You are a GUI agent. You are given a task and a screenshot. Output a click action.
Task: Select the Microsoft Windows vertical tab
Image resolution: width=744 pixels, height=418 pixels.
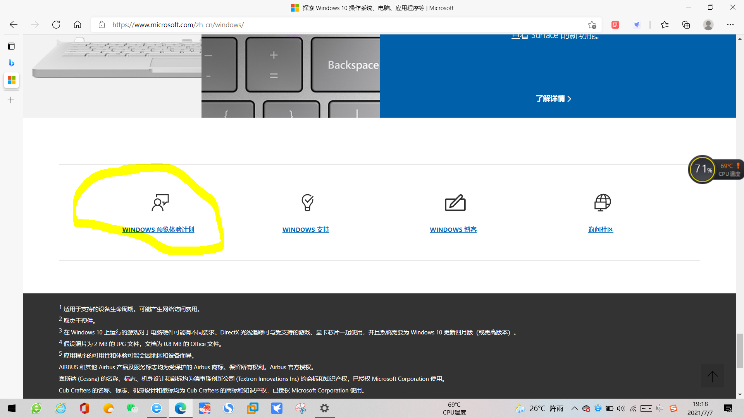[12, 80]
